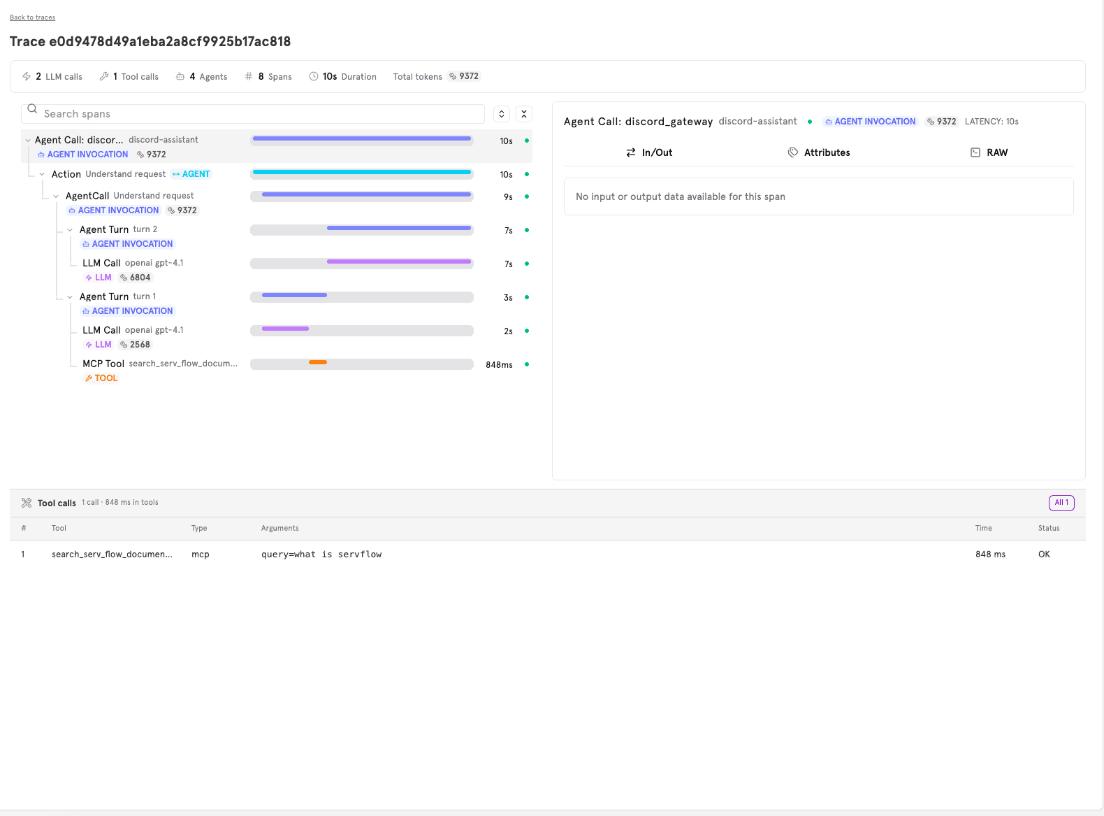Image resolution: width=1104 pixels, height=816 pixels.
Task: Click the 'All 1' tool calls filter
Action: click(1061, 503)
